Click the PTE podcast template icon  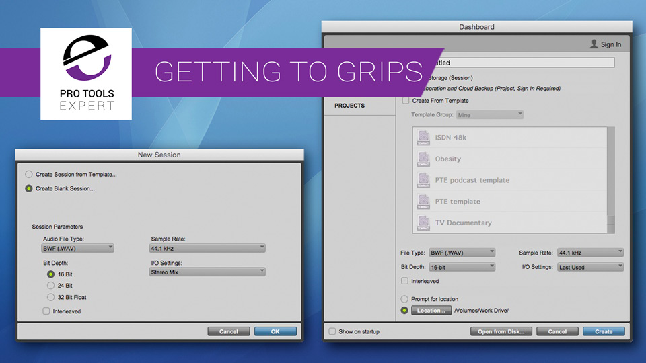coord(423,180)
